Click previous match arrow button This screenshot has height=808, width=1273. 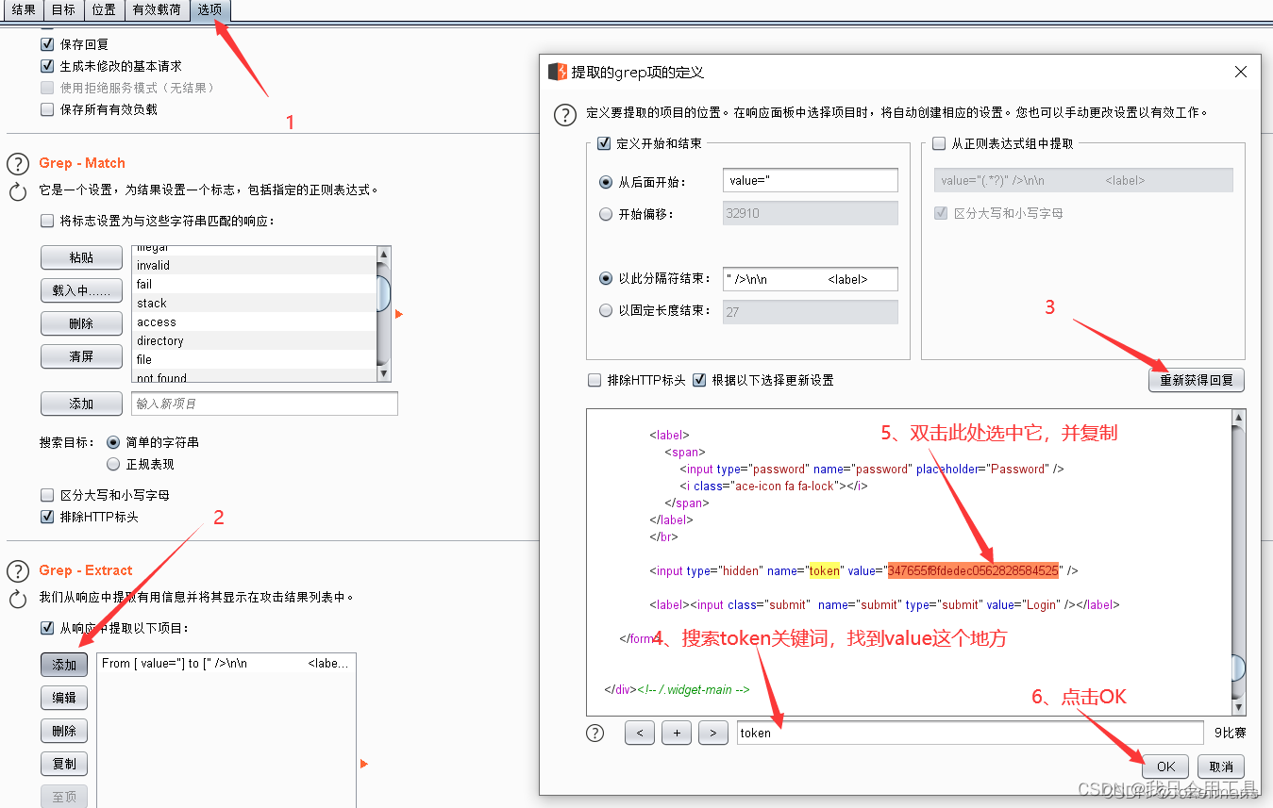(640, 733)
